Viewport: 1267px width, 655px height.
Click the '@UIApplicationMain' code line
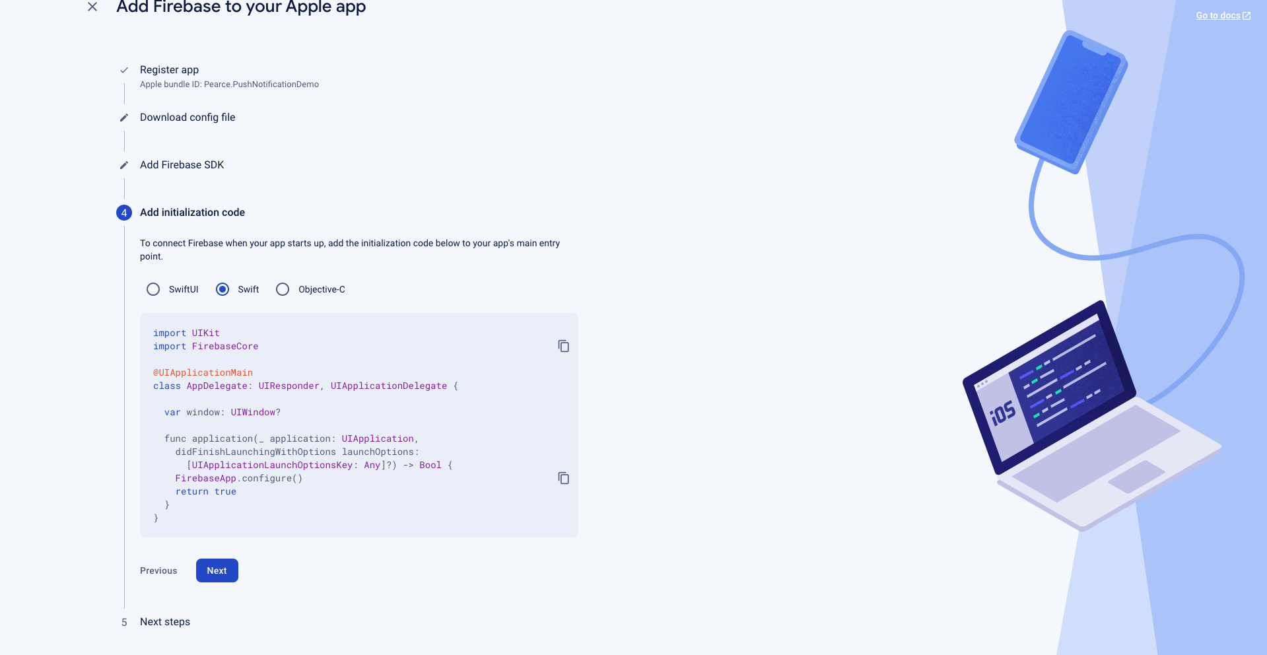pyautogui.click(x=203, y=372)
